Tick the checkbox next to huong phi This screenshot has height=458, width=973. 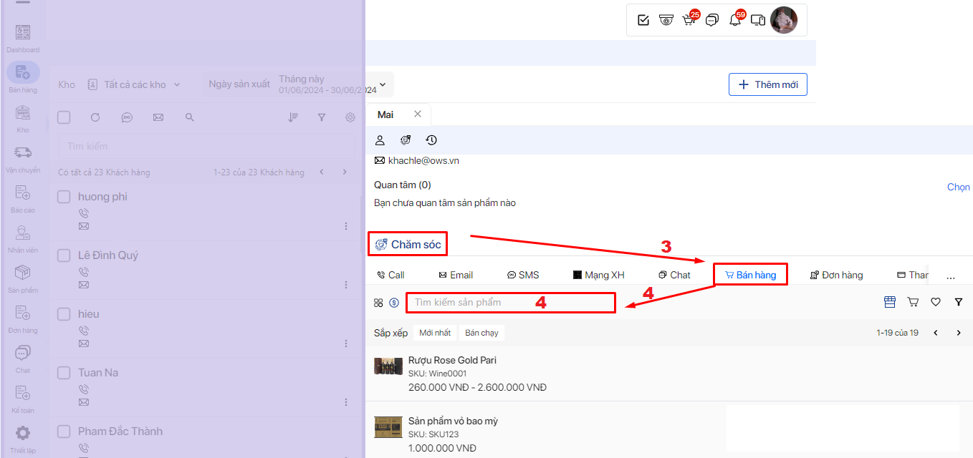(x=64, y=197)
